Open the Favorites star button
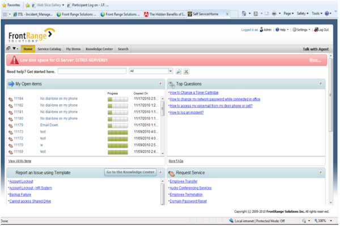The height and width of the screenshot is (226, 340). [x=11, y=5]
